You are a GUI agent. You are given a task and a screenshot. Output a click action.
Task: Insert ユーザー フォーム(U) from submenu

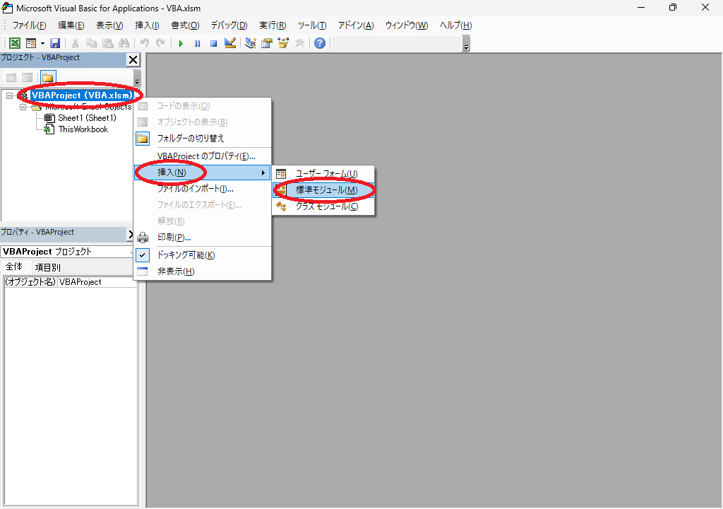pos(323,174)
